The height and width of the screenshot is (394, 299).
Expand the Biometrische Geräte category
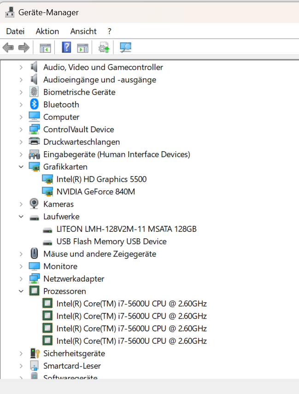(21, 92)
